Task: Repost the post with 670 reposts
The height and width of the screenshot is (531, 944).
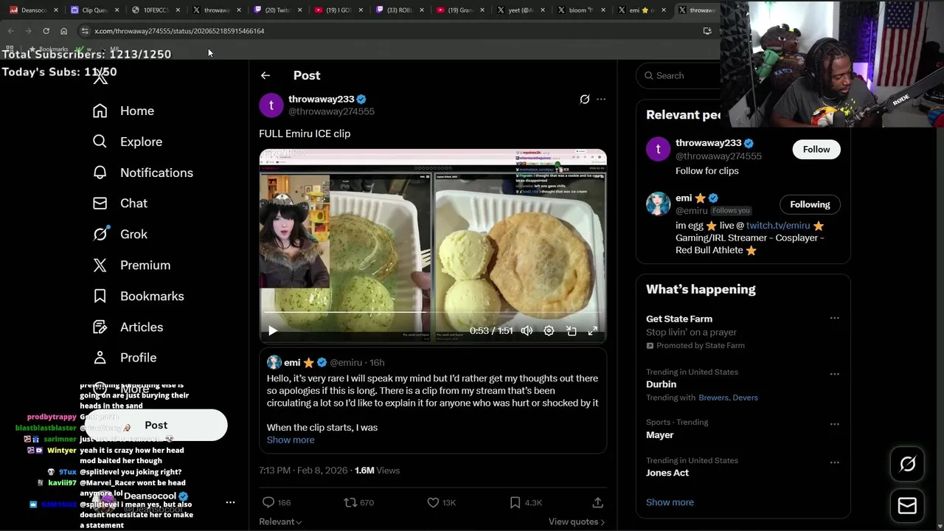Action: [359, 502]
